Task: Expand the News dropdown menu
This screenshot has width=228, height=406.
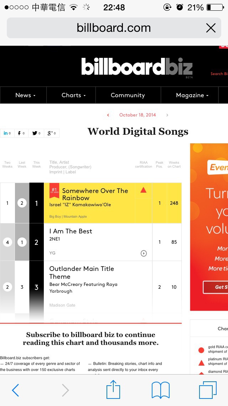Action: [x=25, y=95]
